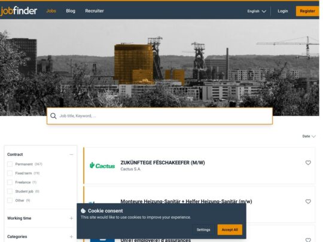Click the search magnifier icon
323x242 pixels.
click(x=53, y=116)
